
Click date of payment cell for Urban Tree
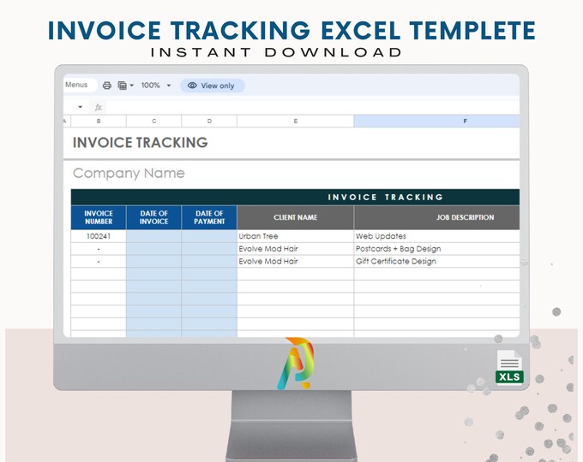[209, 236]
